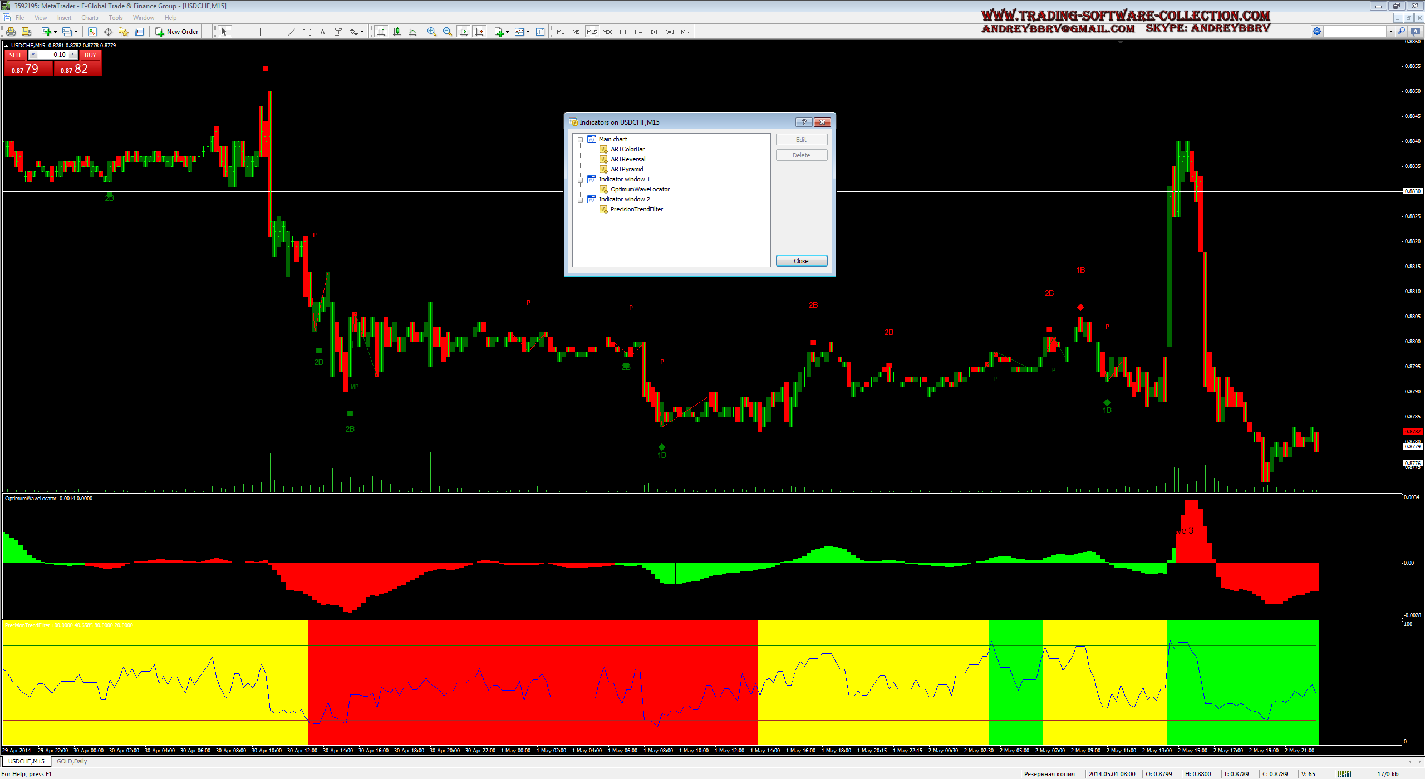This screenshot has height=779, width=1425.
Task: Collapse the Main chart tree node
Action: tap(580, 140)
